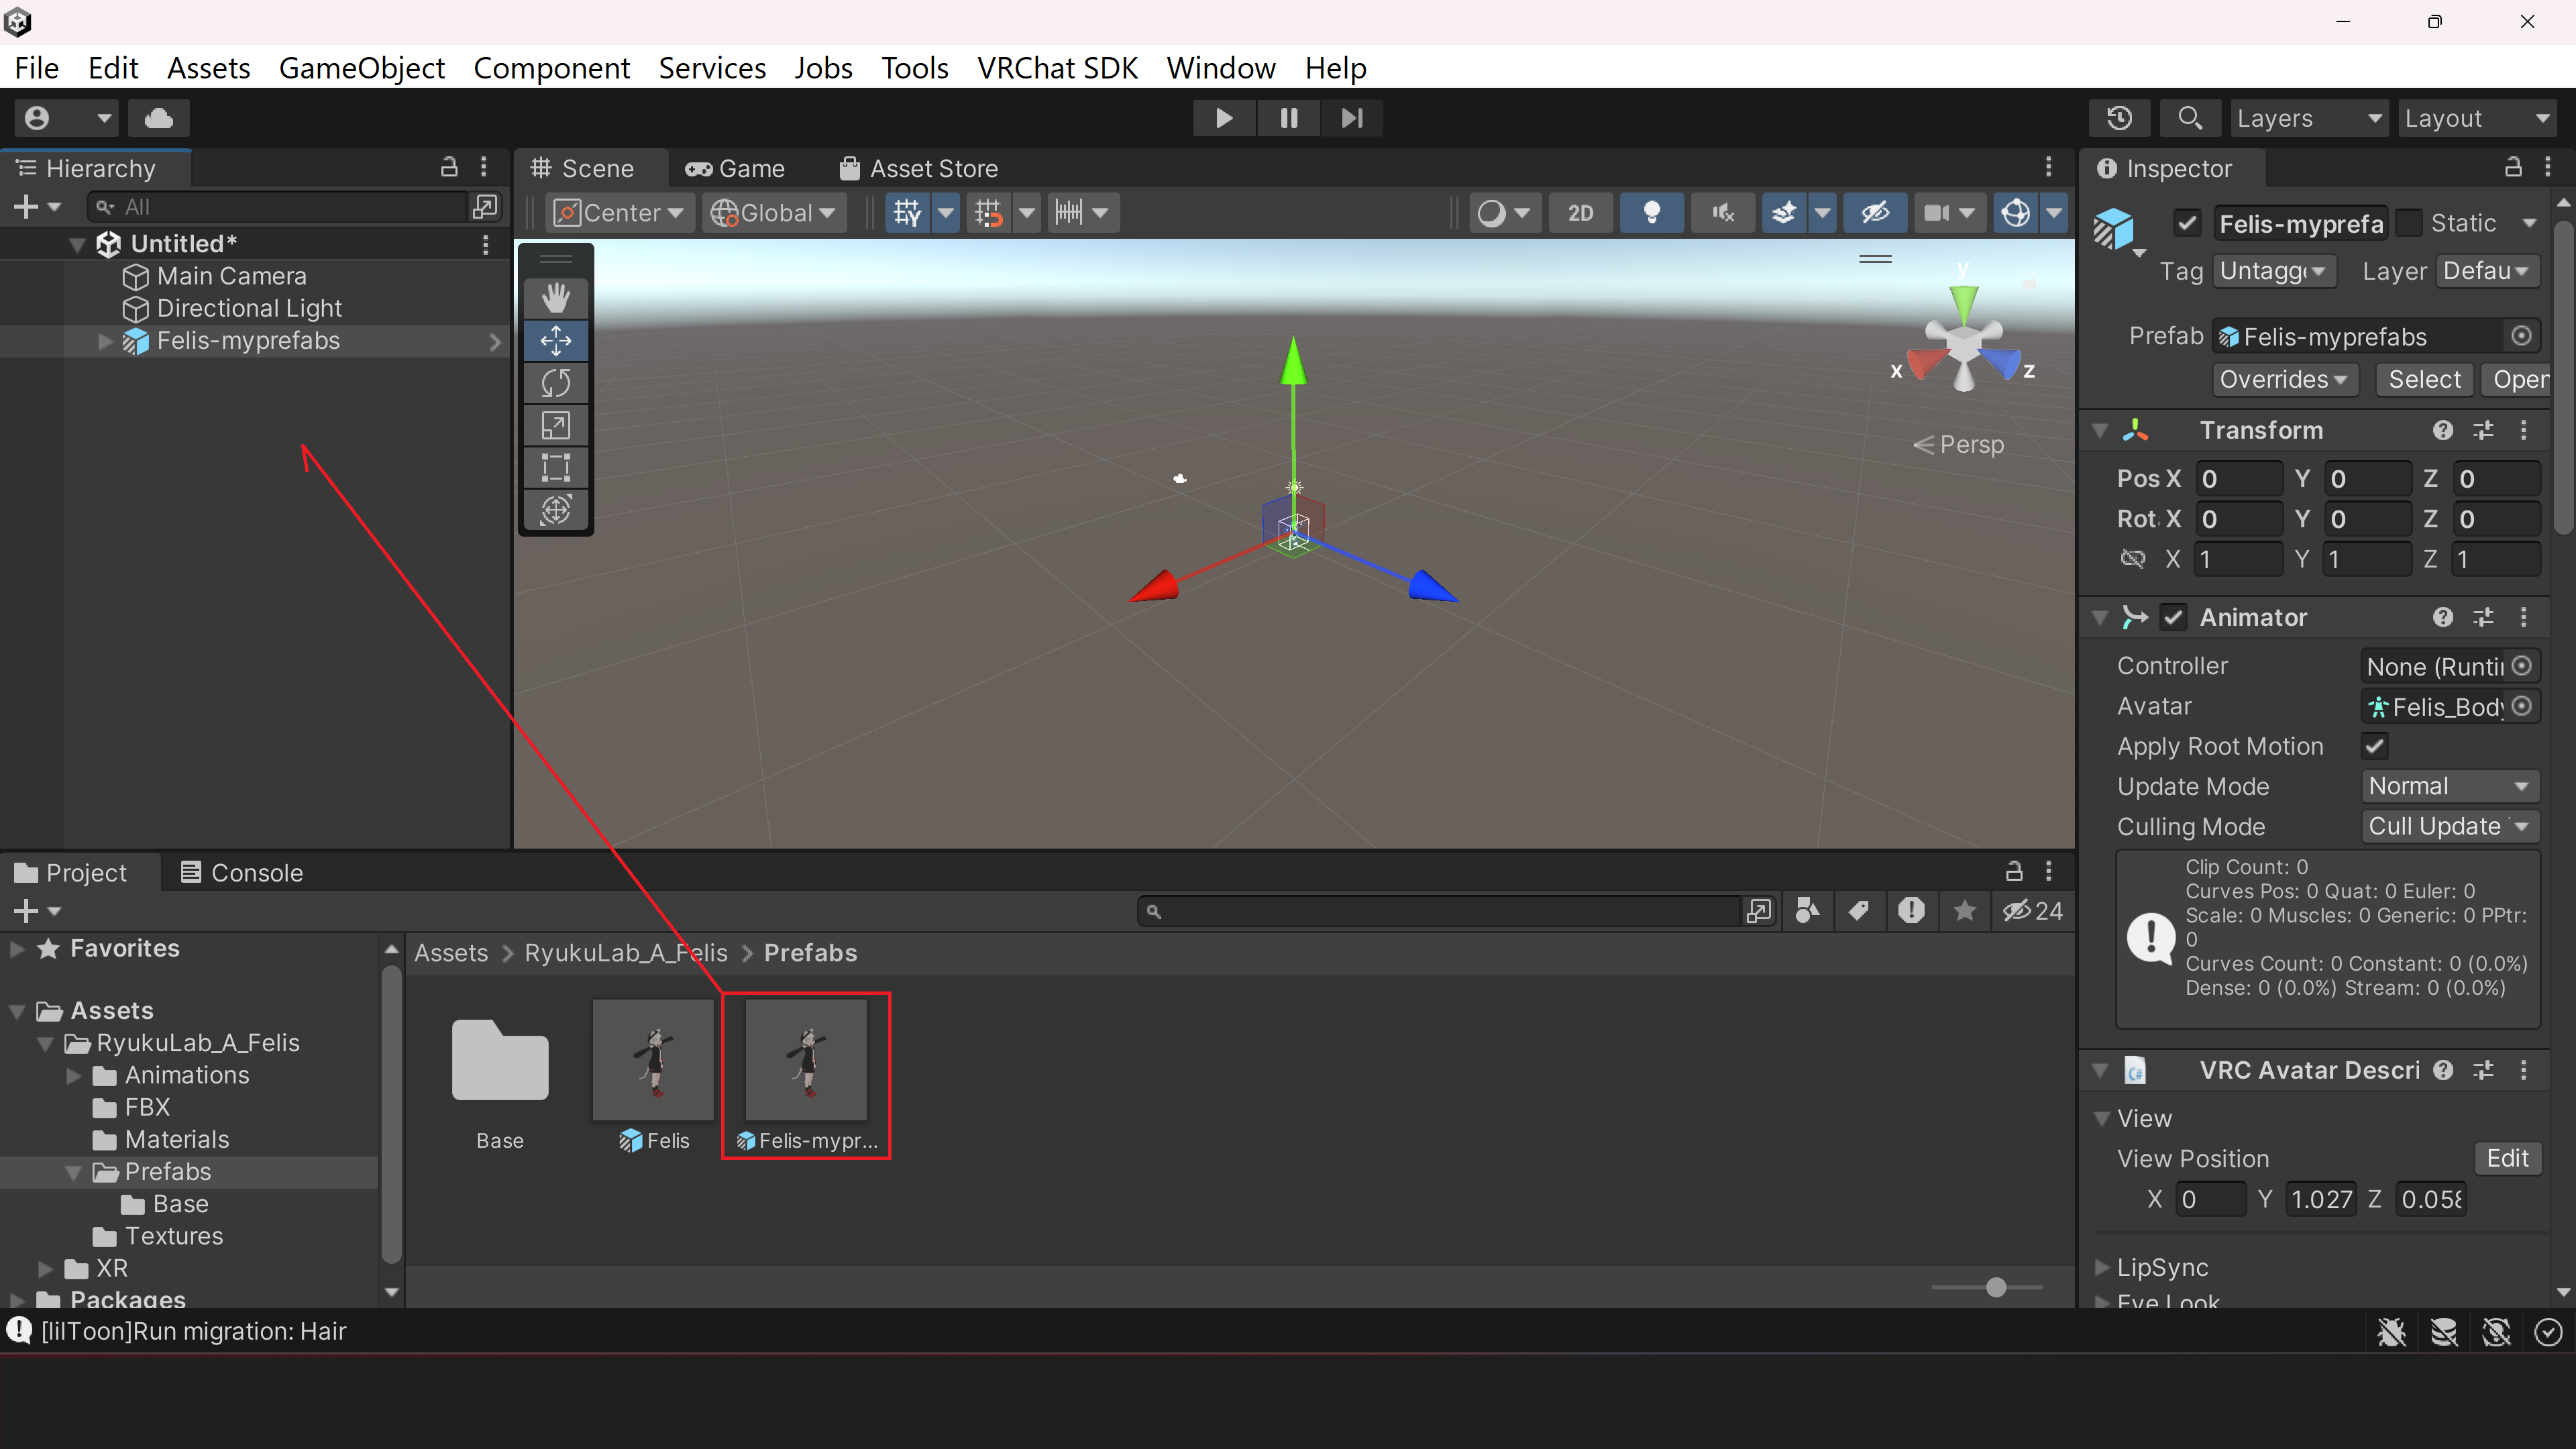This screenshot has height=1449, width=2576.
Task: Open the global search magnifier icon
Action: [x=2190, y=118]
